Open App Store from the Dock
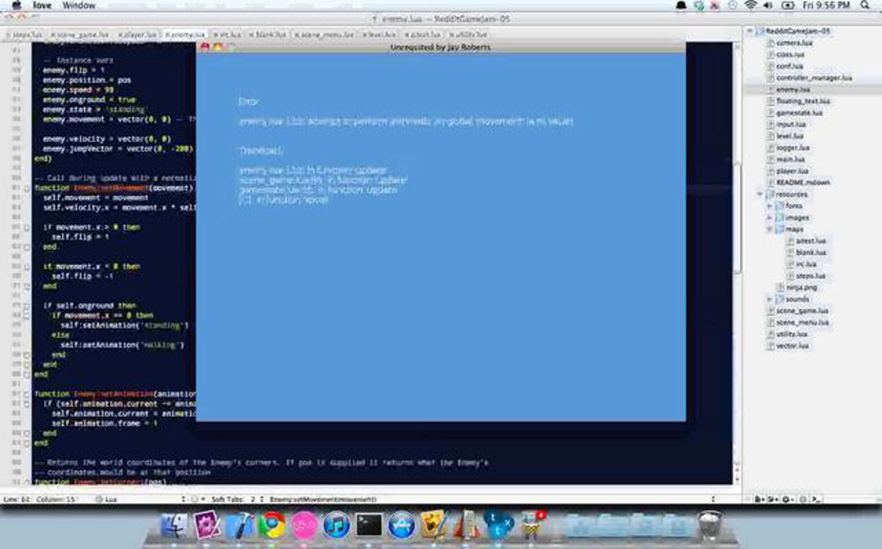 pos(401,525)
